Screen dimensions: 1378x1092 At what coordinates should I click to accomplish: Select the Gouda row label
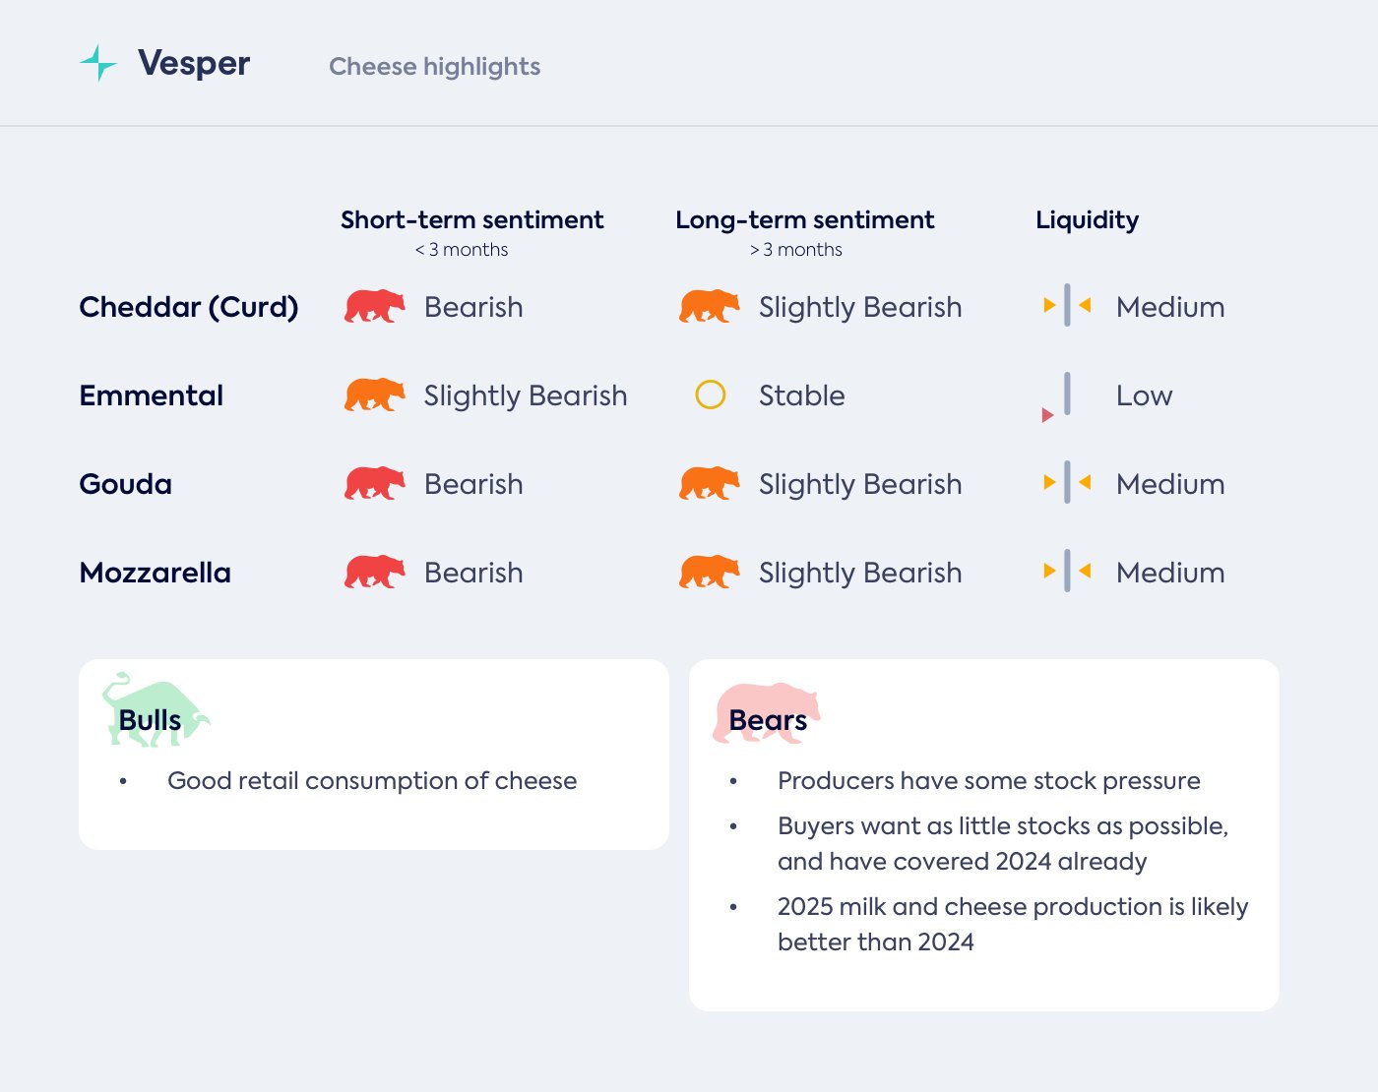click(126, 484)
